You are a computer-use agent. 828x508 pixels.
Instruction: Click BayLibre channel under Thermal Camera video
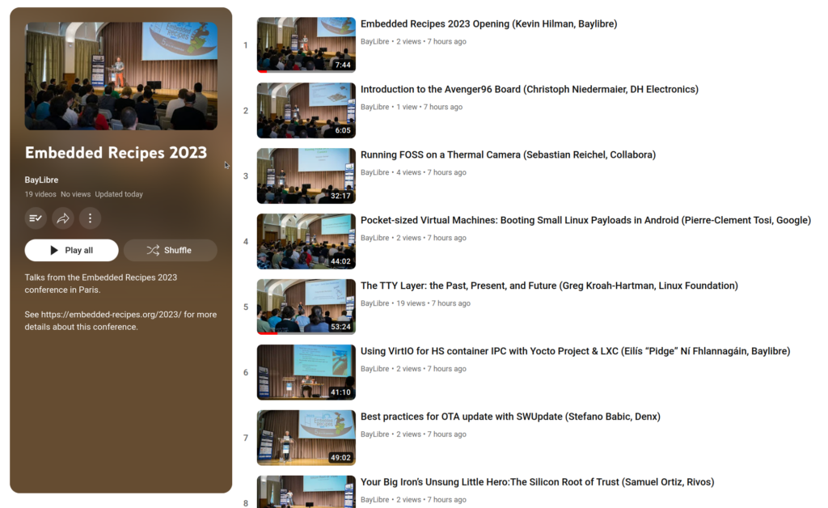pyautogui.click(x=374, y=172)
